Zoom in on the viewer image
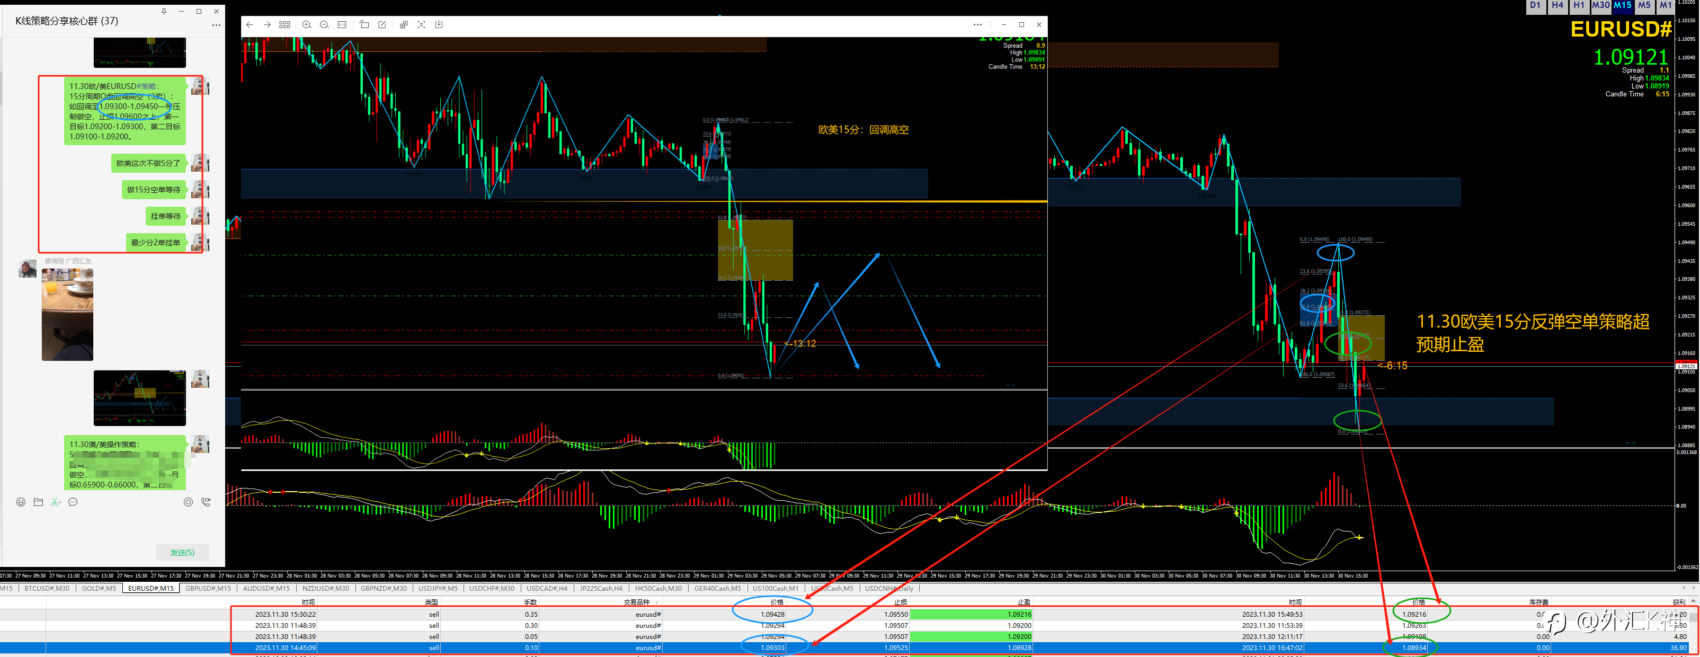1700x657 pixels. coord(307,25)
